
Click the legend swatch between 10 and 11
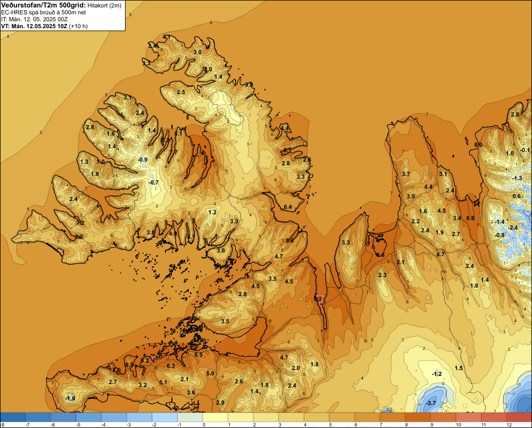(x=469, y=417)
